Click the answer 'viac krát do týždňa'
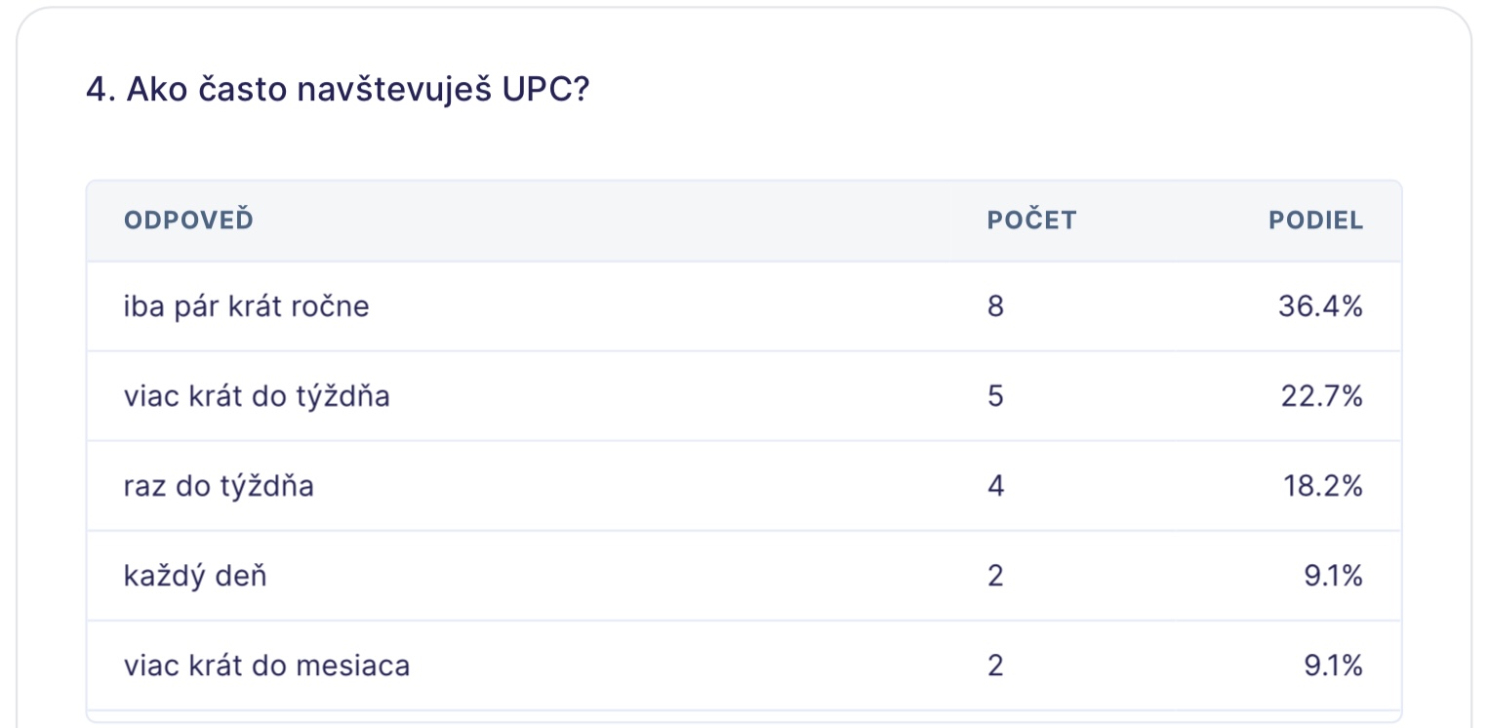This screenshot has width=1489, height=728. point(257,396)
